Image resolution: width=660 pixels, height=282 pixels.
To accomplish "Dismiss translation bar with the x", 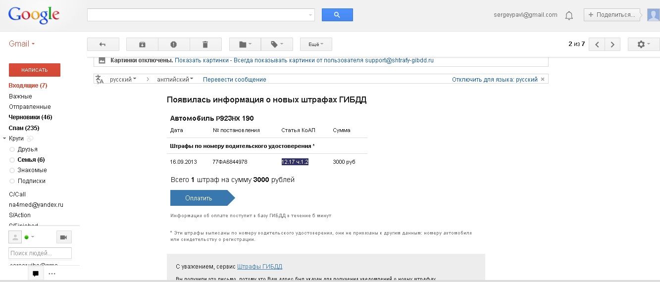I will [543, 79].
